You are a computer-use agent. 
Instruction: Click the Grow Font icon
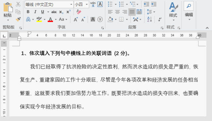76,19
